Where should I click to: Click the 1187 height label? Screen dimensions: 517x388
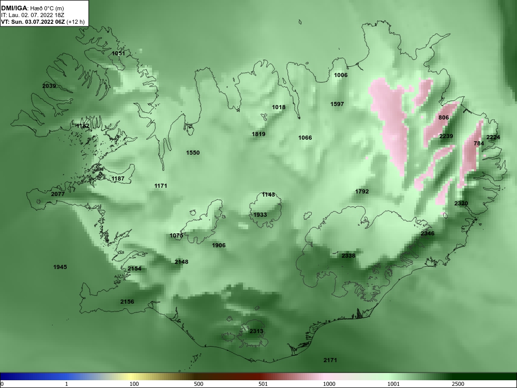click(118, 179)
